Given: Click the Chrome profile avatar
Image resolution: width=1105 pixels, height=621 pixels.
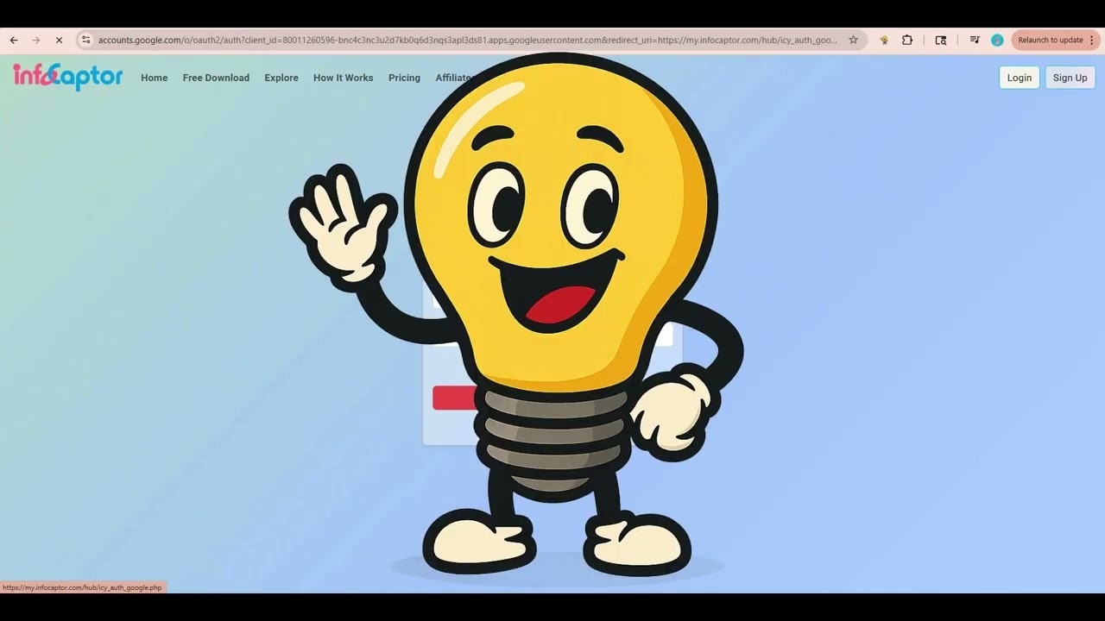Looking at the screenshot, I should [997, 40].
